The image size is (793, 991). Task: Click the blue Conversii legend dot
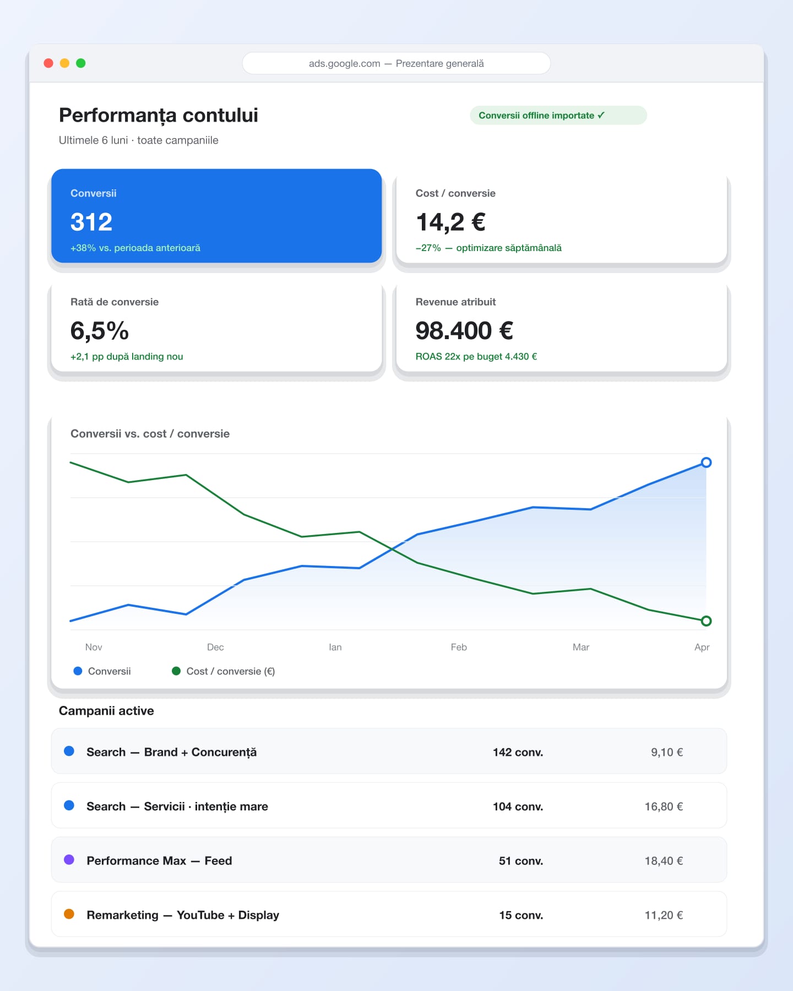[78, 671]
